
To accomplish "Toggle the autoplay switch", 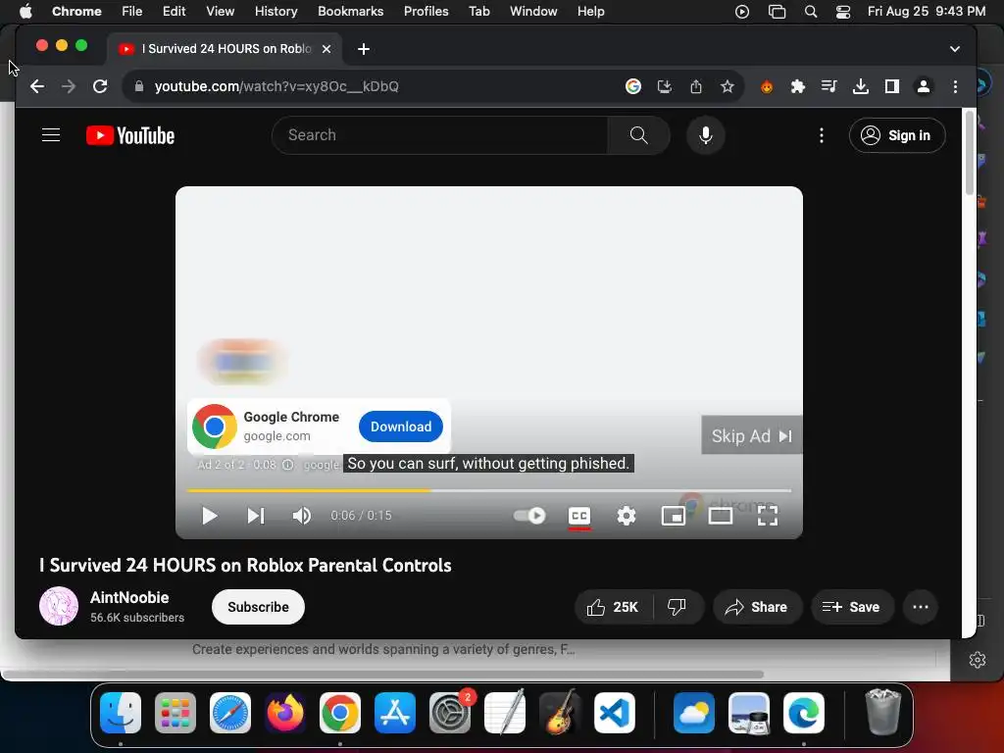I will 529,516.
